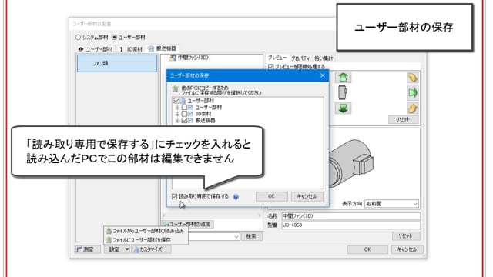Switch to the 搬送機器 tab
The width and height of the screenshot is (493, 277).
coord(163,48)
